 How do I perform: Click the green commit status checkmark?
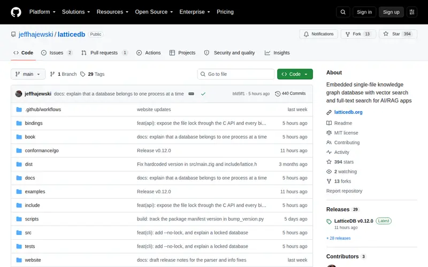[x=203, y=94]
